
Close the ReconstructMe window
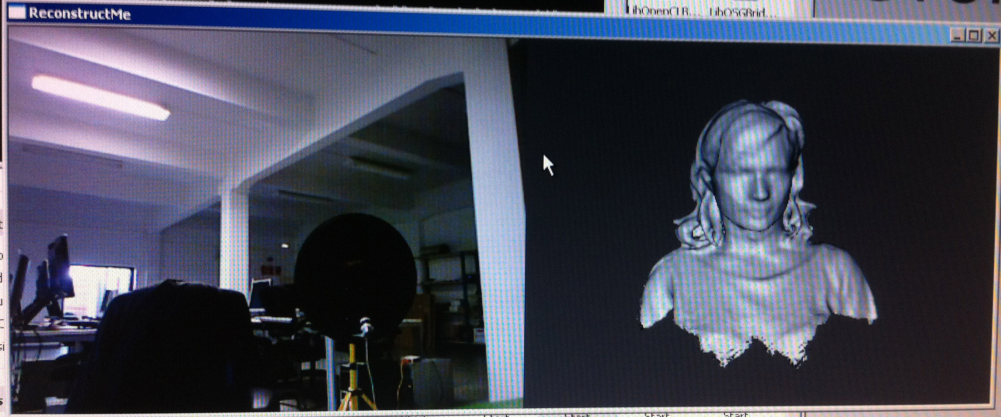tap(991, 36)
